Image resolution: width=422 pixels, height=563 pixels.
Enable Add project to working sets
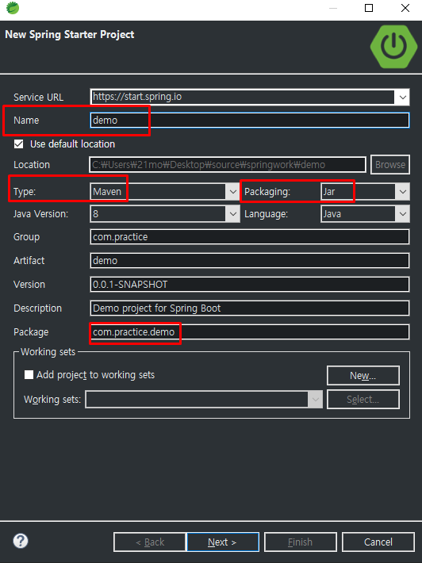29,375
